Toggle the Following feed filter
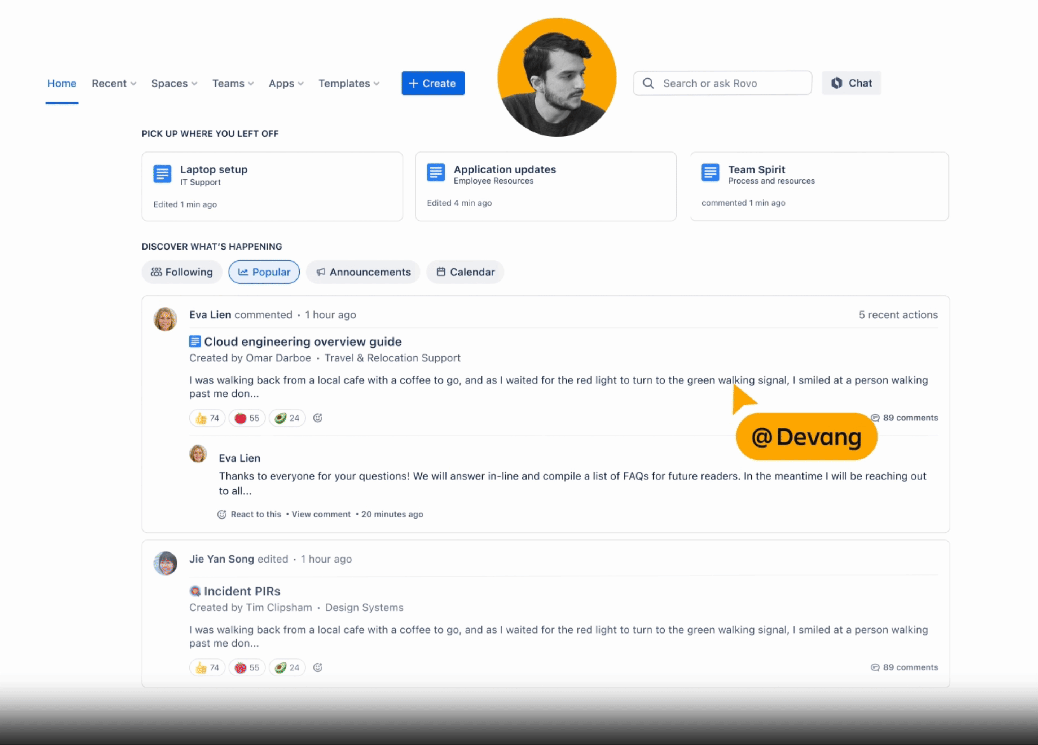This screenshot has width=1038, height=745. [182, 272]
